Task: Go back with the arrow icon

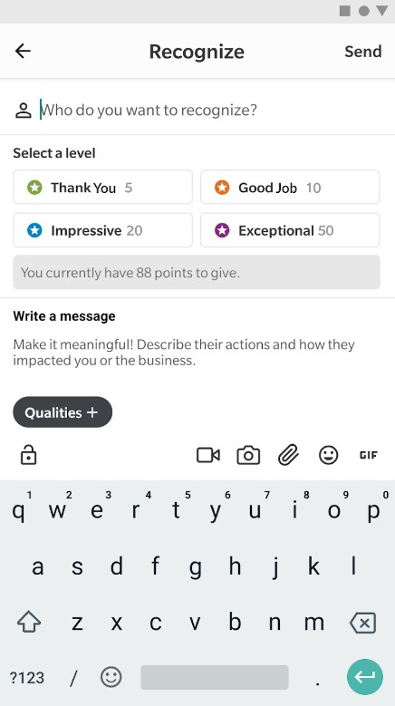Action: (23, 51)
